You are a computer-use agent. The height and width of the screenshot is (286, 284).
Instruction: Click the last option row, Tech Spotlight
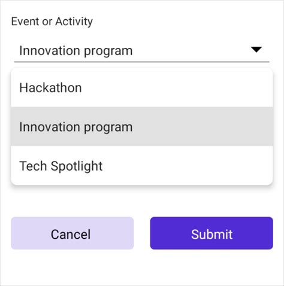(x=142, y=166)
